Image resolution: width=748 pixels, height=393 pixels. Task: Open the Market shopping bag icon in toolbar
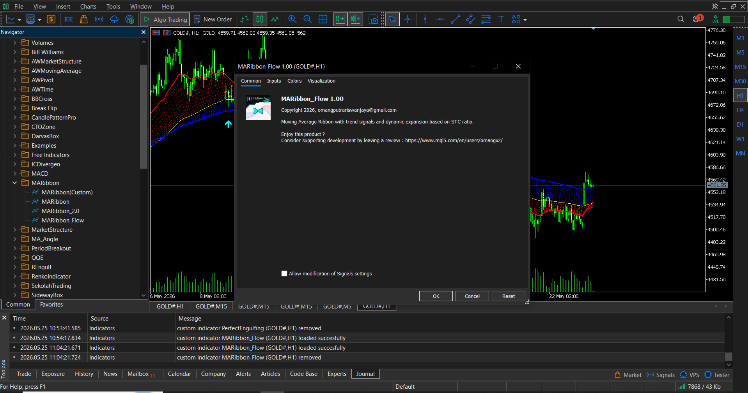pyautogui.click(x=83, y=19)
